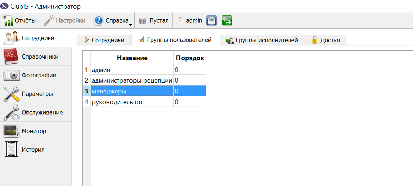413x186 pixels.
Task: Click row header number 1
Action: (86, 70)
